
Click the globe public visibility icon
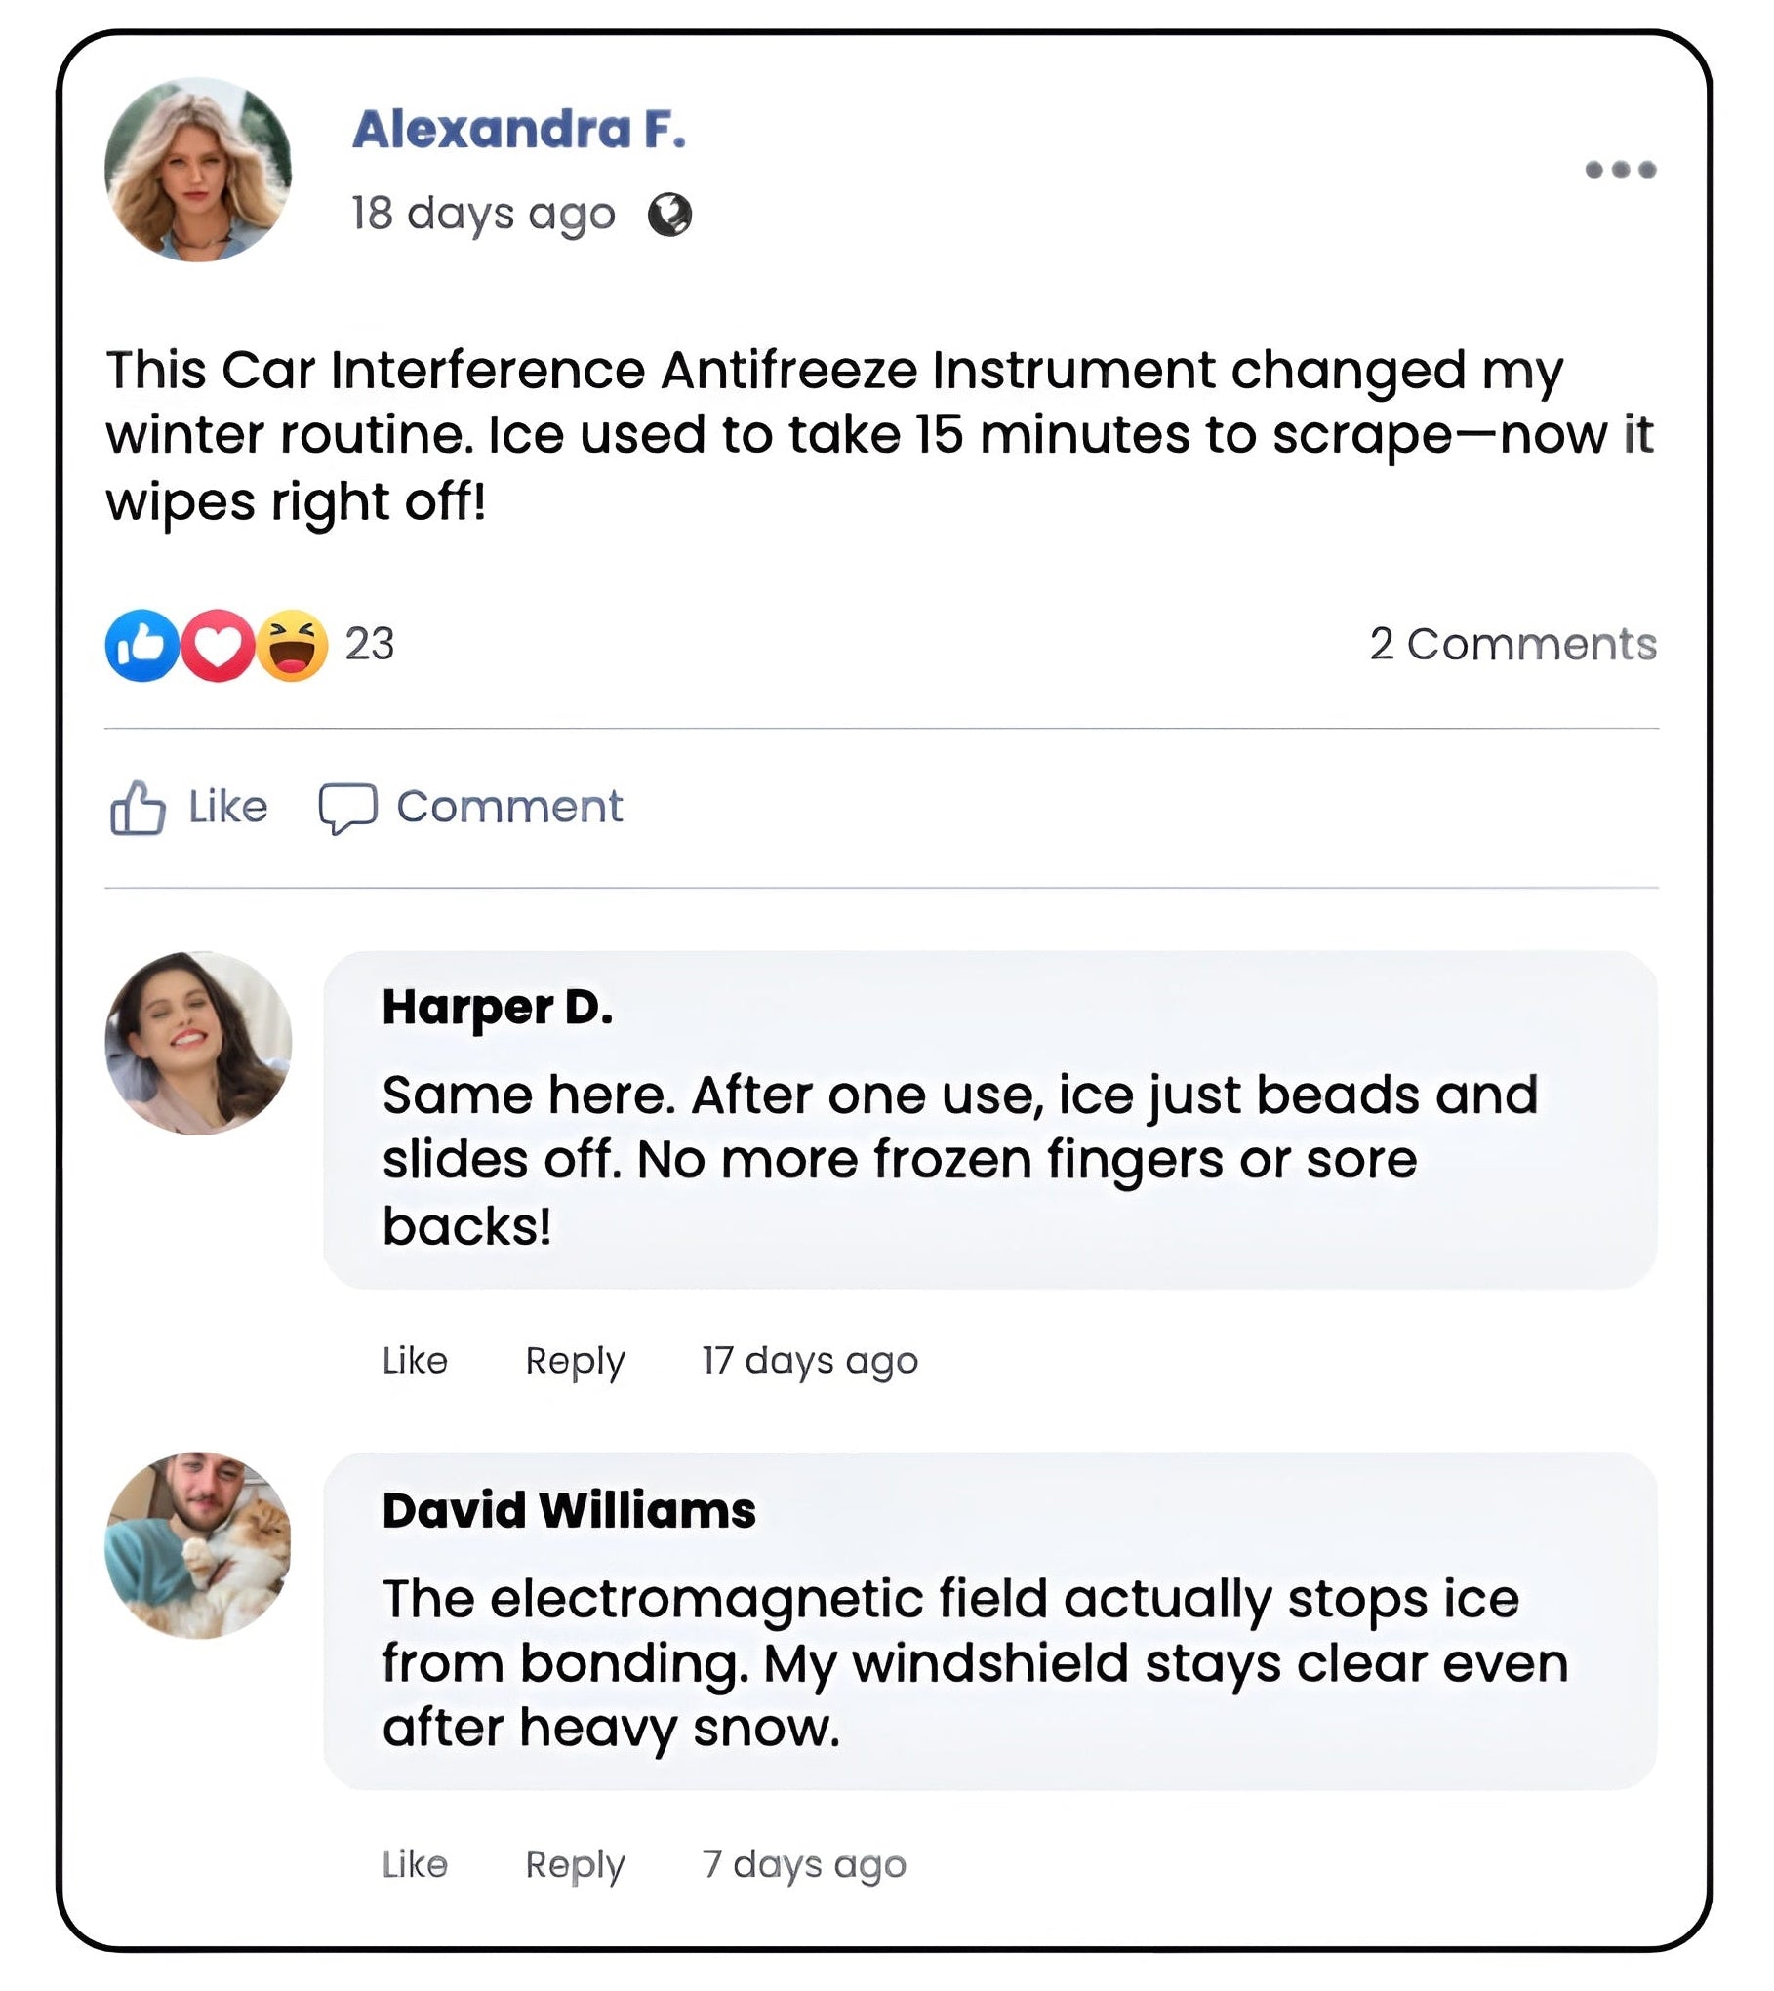(x=669, y=215)
